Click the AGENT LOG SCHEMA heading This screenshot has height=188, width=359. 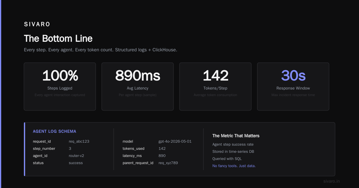[54, 131]
